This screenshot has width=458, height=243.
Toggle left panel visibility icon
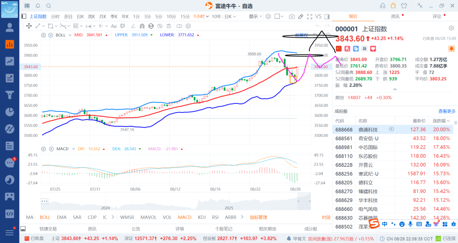24,17
